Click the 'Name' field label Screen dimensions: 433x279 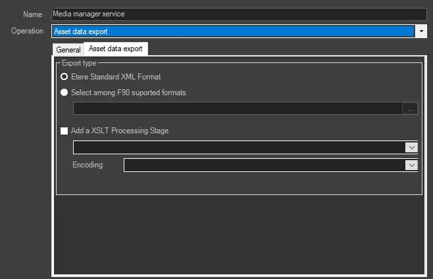click(33, 14)
